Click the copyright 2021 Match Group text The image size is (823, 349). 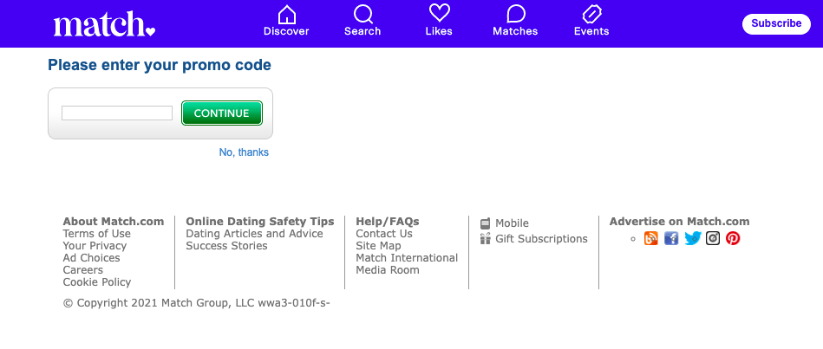point(196,303)
